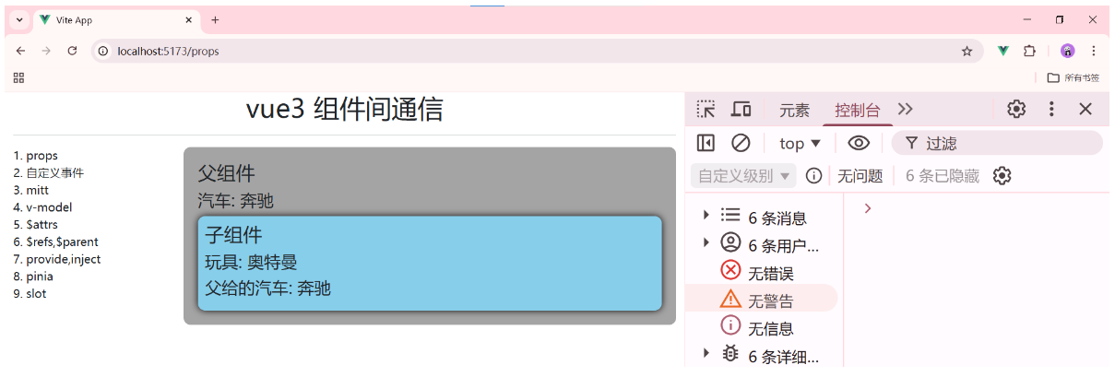The image size is (1115, 377).
Task: Clear console with the circle-slash icon
Action: pos(741,143)
